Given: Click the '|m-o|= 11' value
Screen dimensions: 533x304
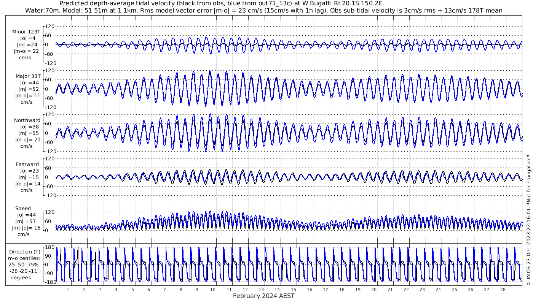Looking at the screenshot, I should tap(27, 96).
